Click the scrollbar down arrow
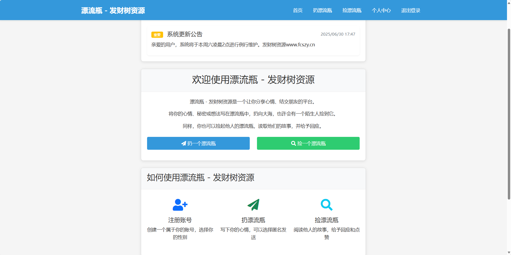511x255 pixels. click(509, 252)
